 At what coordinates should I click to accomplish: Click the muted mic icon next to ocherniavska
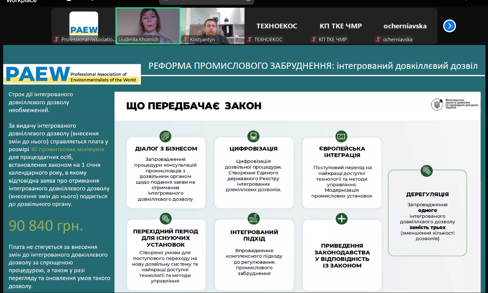coord(378,40)
